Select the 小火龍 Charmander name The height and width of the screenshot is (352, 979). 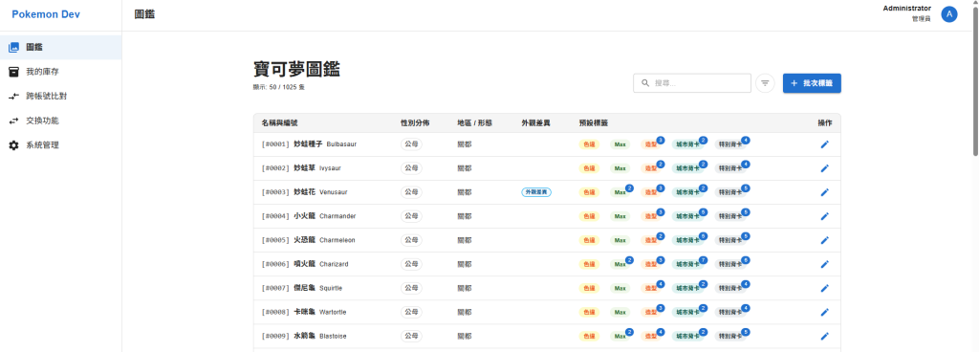tap(325, 216)
